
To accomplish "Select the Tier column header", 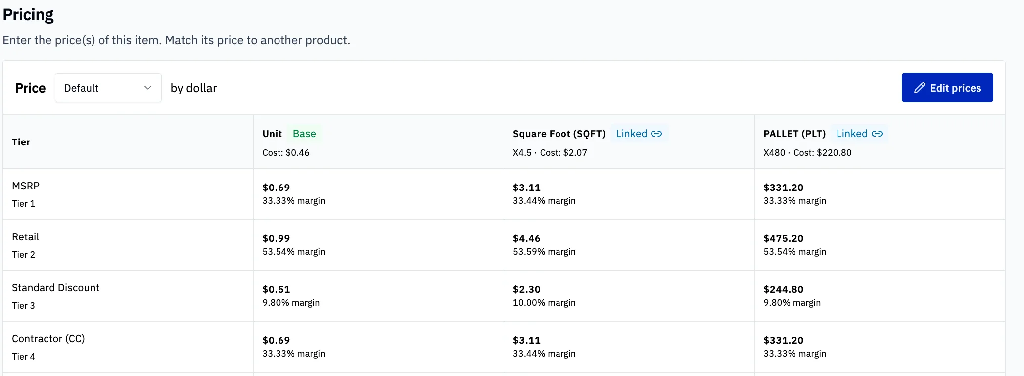I will (21, 142).
